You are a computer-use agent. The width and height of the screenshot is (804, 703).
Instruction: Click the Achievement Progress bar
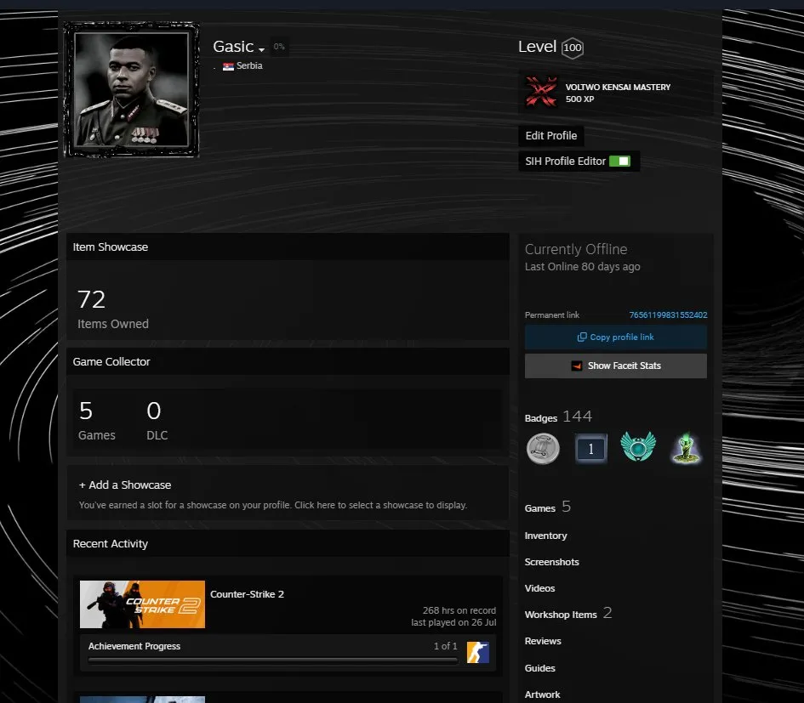tap(273, 660)
